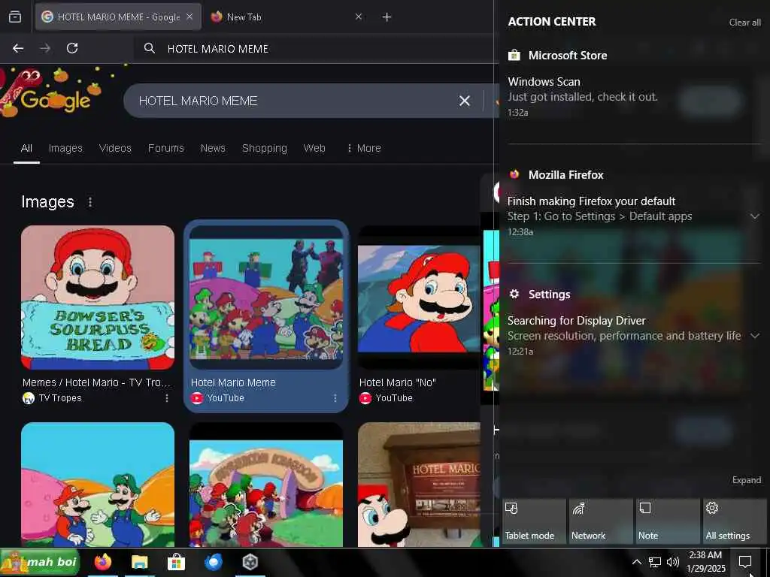Toggle Tablet mode quick action
Image resolution: width=770 pixels, height=577 pixels.
(534, 521)
